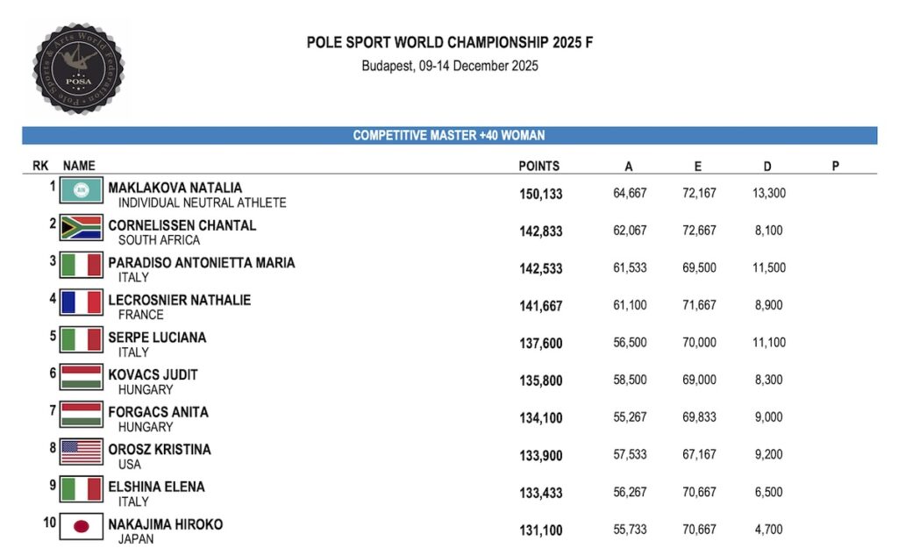Click the NAME column header
Viewport: 898px width, 548px height.
point(79,166)
